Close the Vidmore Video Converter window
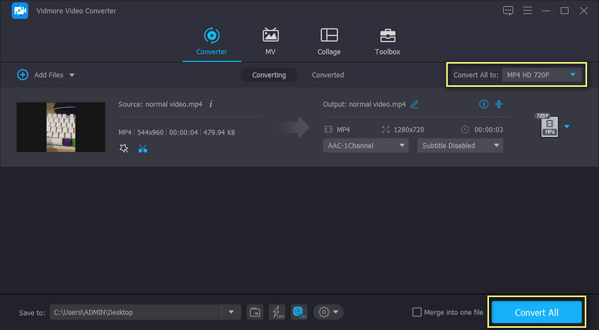The width and height of the screenshot is (599, 330). pos(584,10)
